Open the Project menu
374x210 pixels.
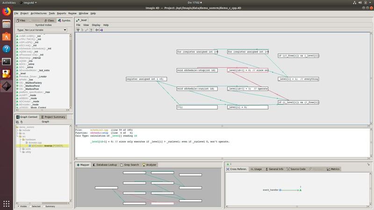pos(24,14)
